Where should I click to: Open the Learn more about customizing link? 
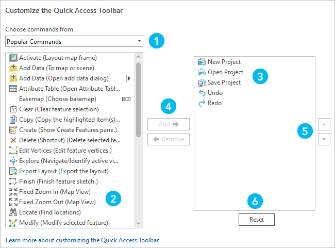point(82,240)
